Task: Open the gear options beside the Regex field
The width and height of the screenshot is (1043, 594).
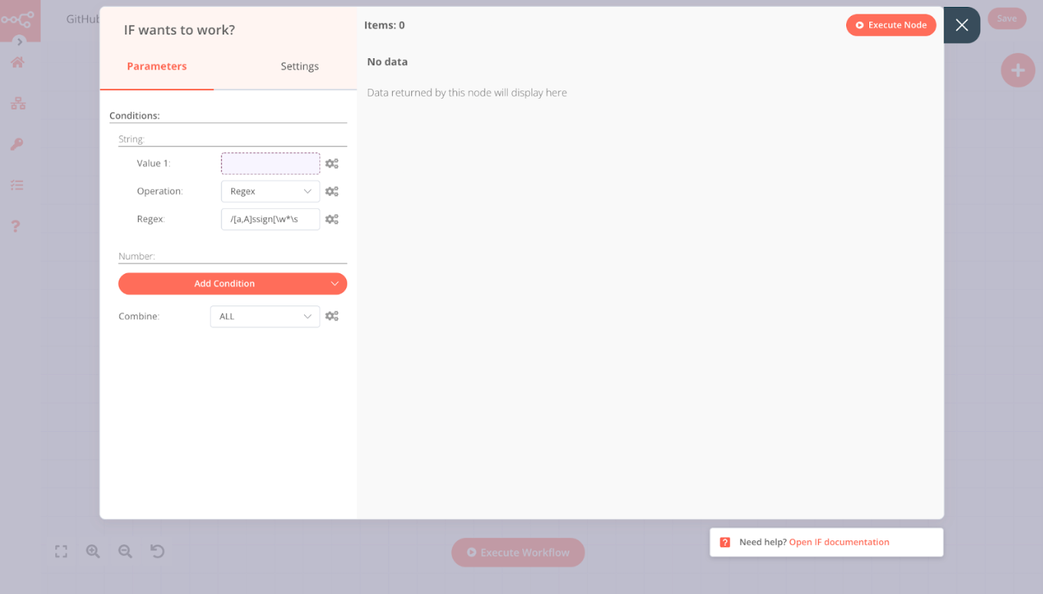Action: pyautogui.click(x=332, y=219)
